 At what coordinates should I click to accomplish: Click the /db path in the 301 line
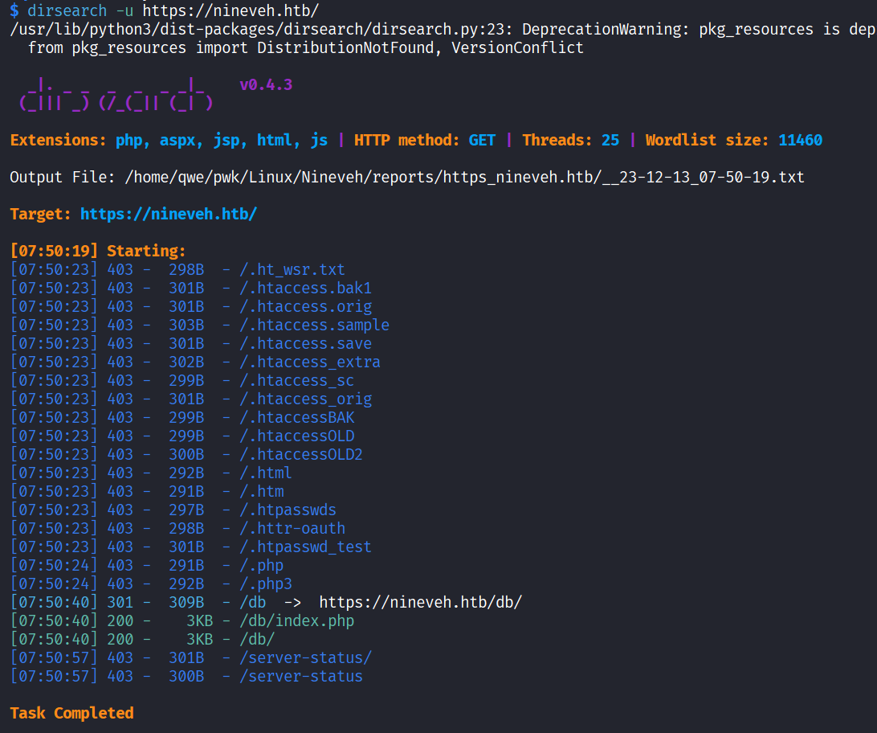click(253, 602)
